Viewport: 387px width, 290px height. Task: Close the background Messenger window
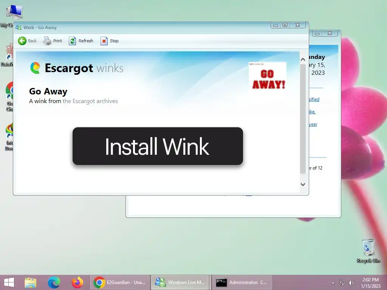pos(330,33)
